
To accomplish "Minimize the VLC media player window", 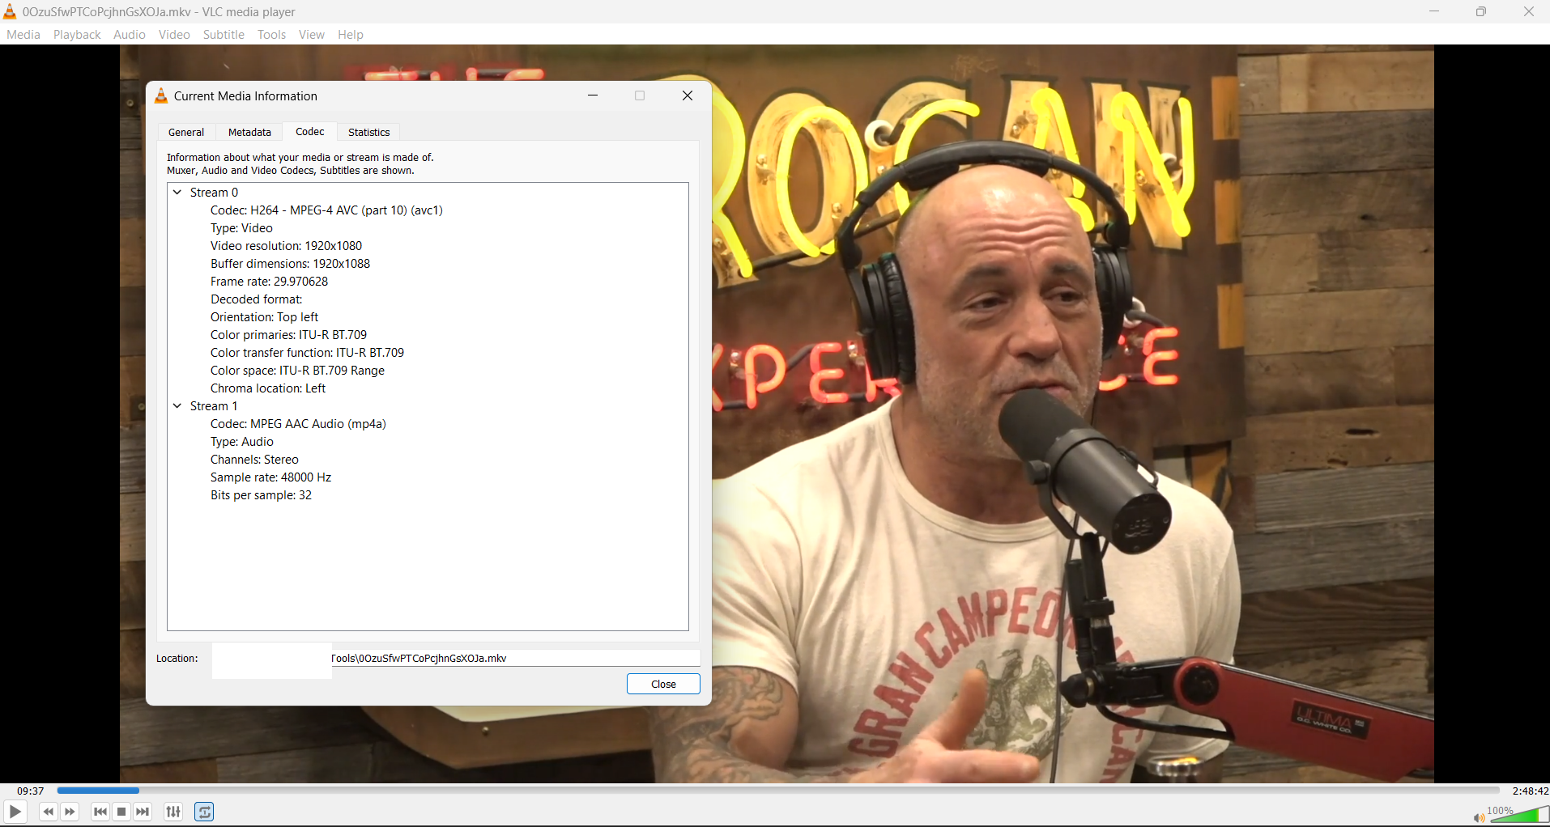I will coord(1434,11).
